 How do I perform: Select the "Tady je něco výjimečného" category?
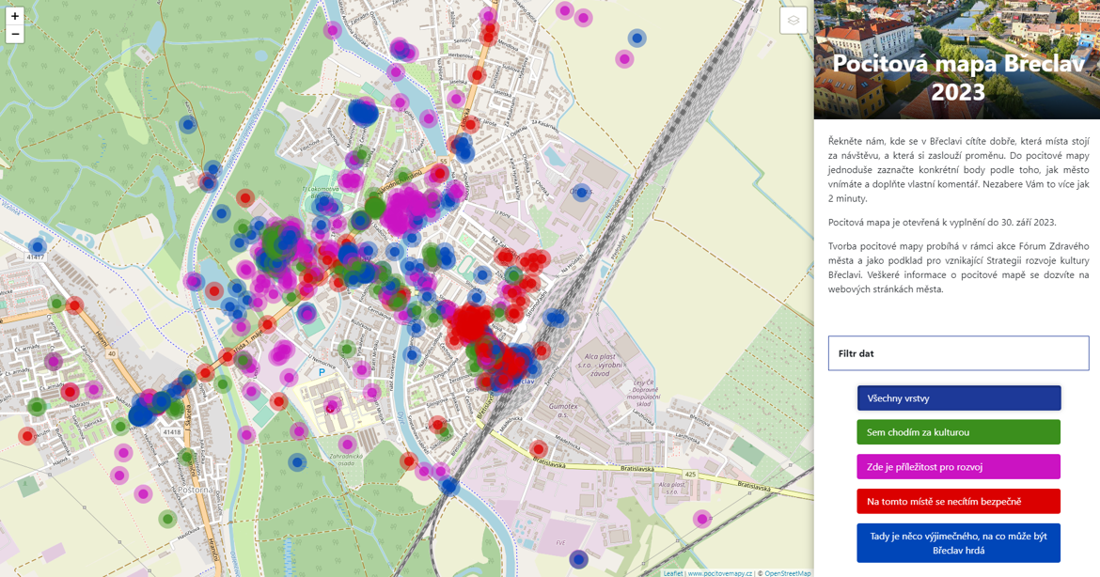coord(956,541)
